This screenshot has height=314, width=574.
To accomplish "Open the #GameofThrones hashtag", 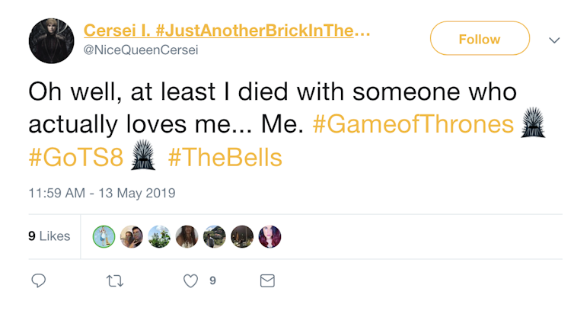I will coord(414,124).
